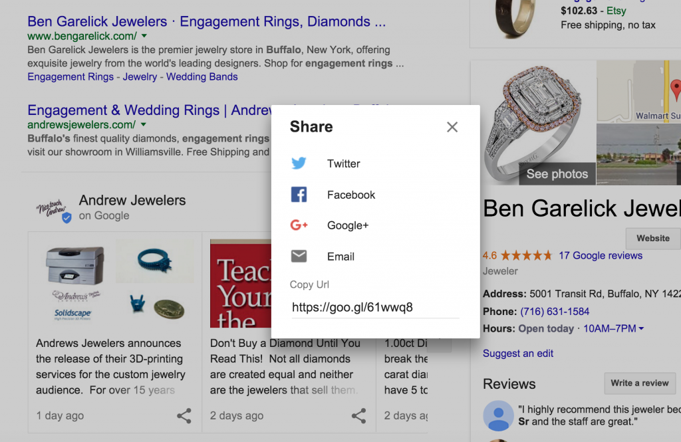Share the result on Google+
The width and height of the screenshot is (681, 442).
[x=348, y=225]
